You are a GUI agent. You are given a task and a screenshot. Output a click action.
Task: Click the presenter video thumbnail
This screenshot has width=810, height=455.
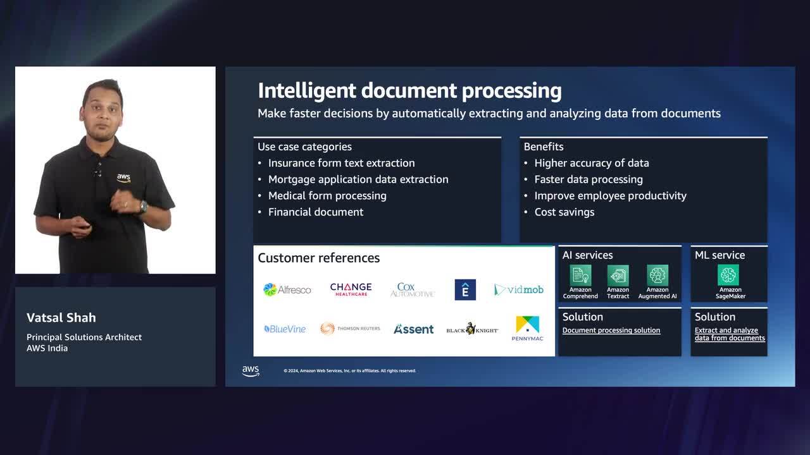[x=115, y=170]
